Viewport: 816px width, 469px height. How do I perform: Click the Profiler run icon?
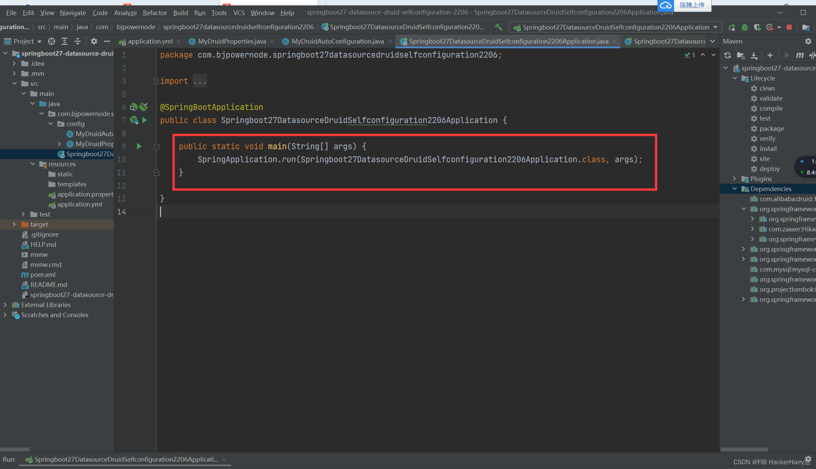[x=769, y=27]
